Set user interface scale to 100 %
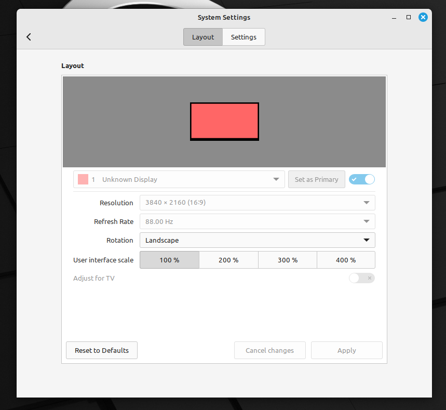Screen dimensions: 446x410 click(x=170, y=260)
